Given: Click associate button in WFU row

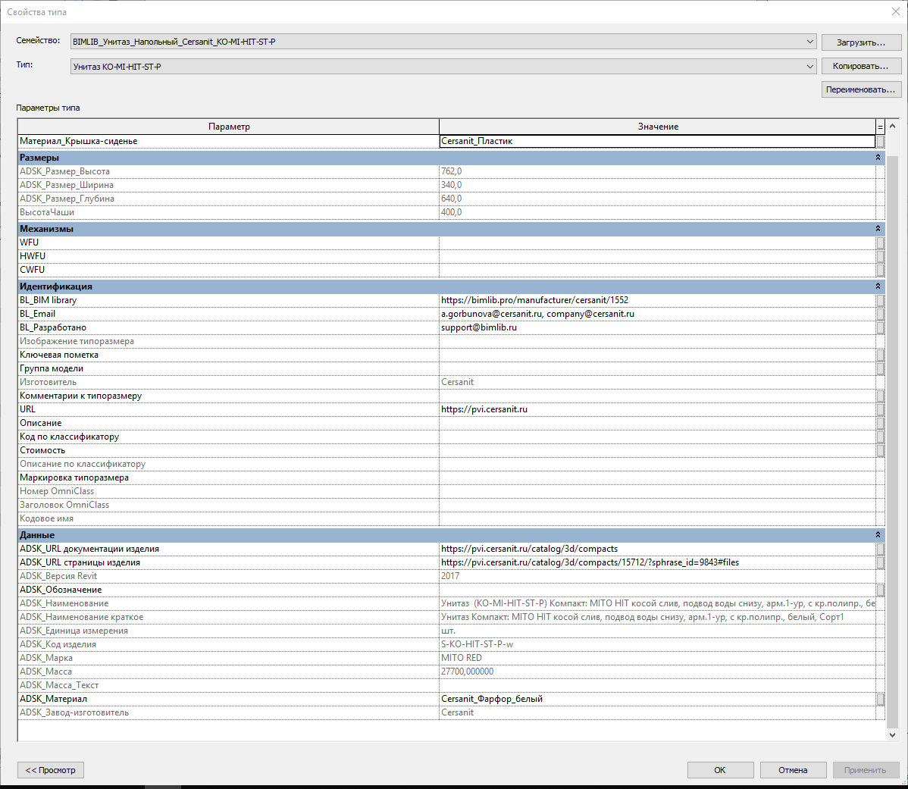Looking at the screenshot, I should point(880,243).
